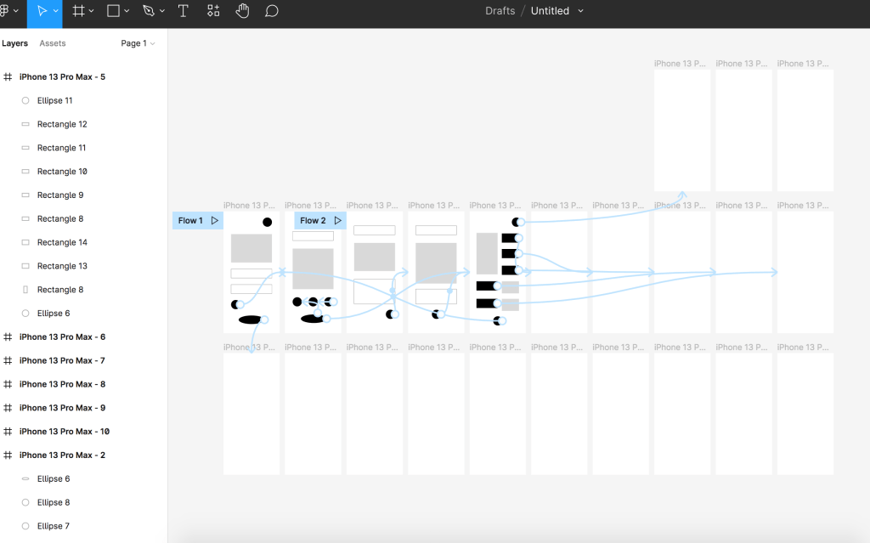Select the Pen tool

[149, 11]
